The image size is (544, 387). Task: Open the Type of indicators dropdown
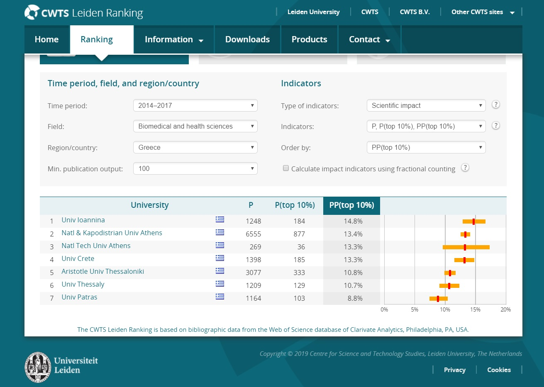pos(426,105)
